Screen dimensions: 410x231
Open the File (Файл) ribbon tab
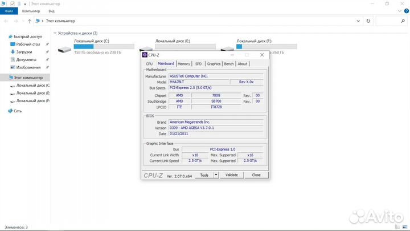click(9, 11)
